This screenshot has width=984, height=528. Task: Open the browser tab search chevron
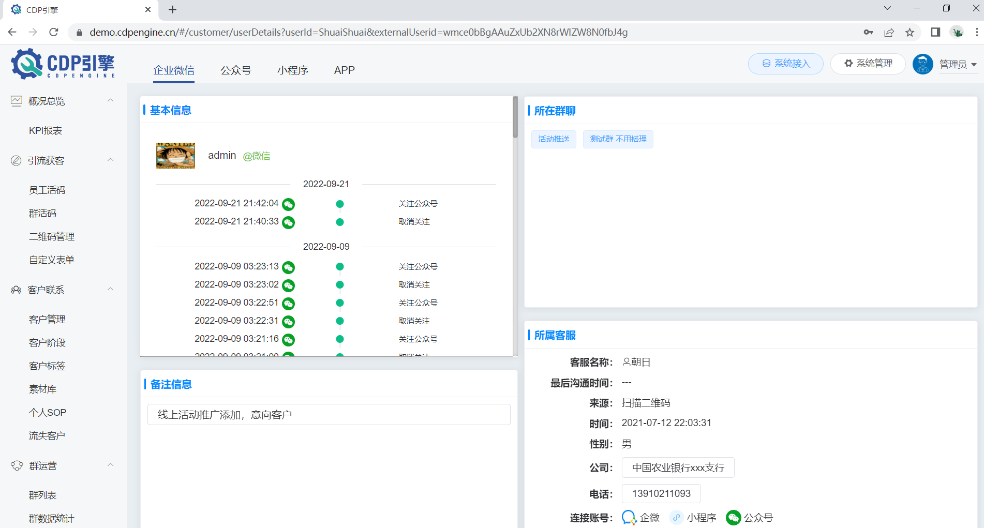pyautogui.click(x=887, y=8)
